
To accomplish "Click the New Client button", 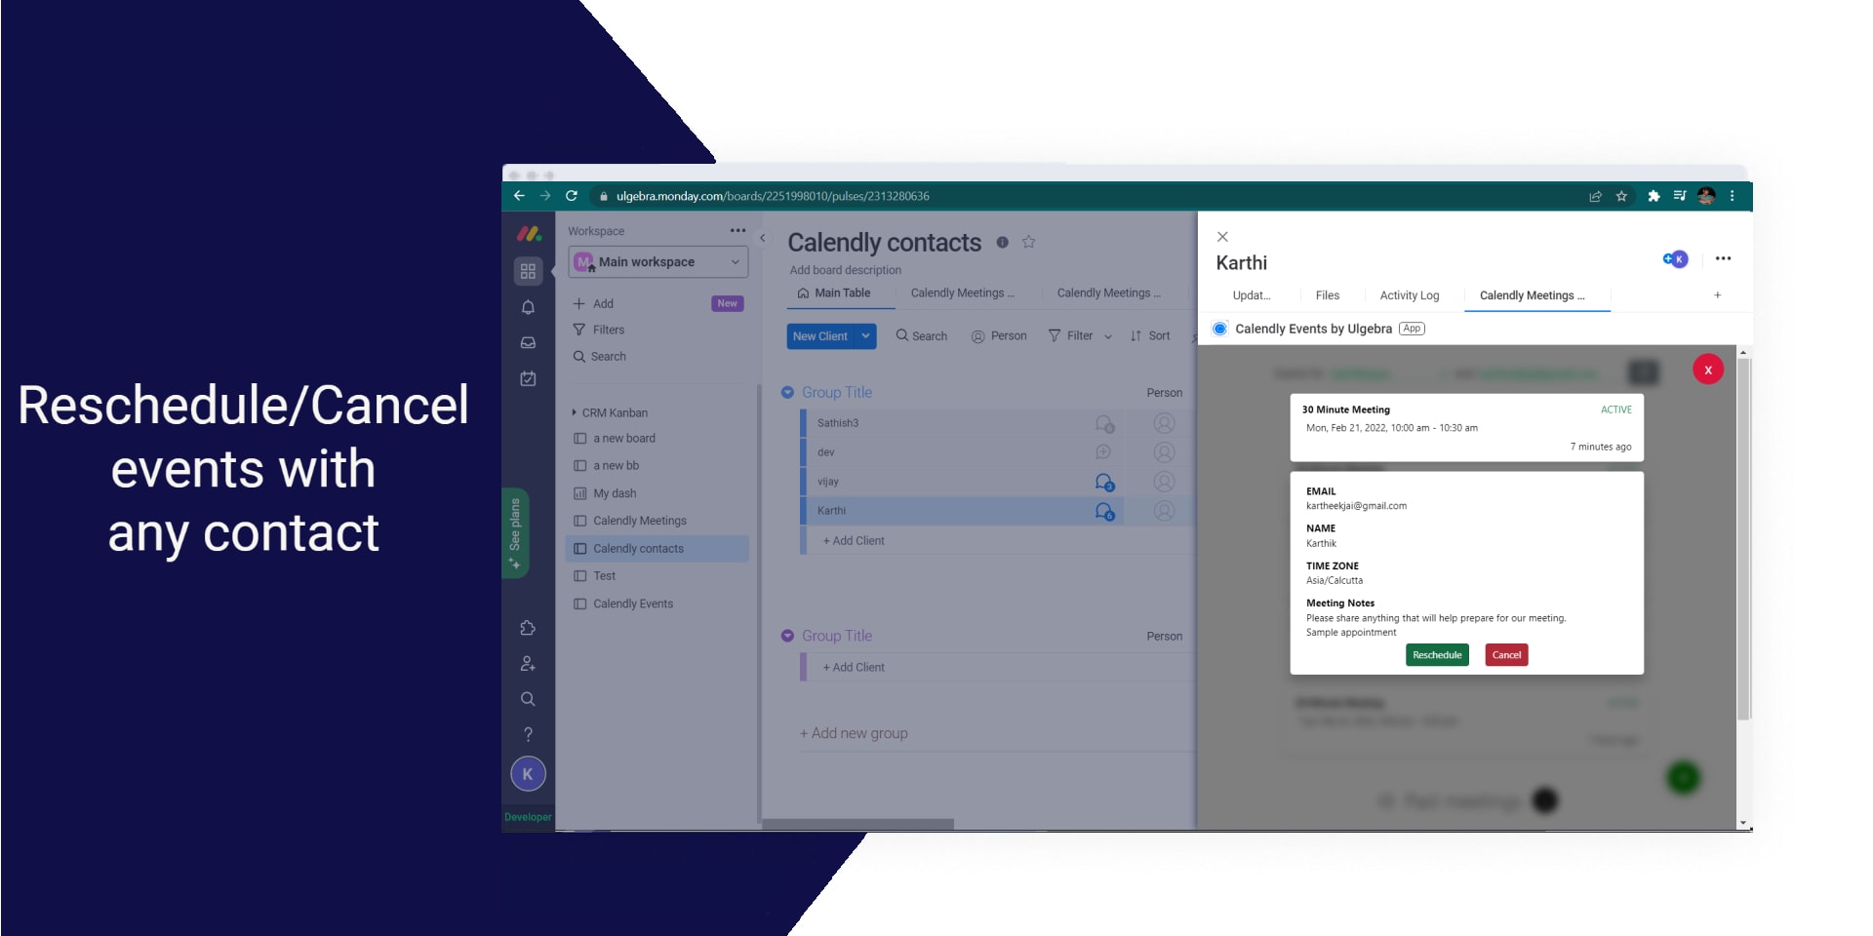I will click(820, 335).
